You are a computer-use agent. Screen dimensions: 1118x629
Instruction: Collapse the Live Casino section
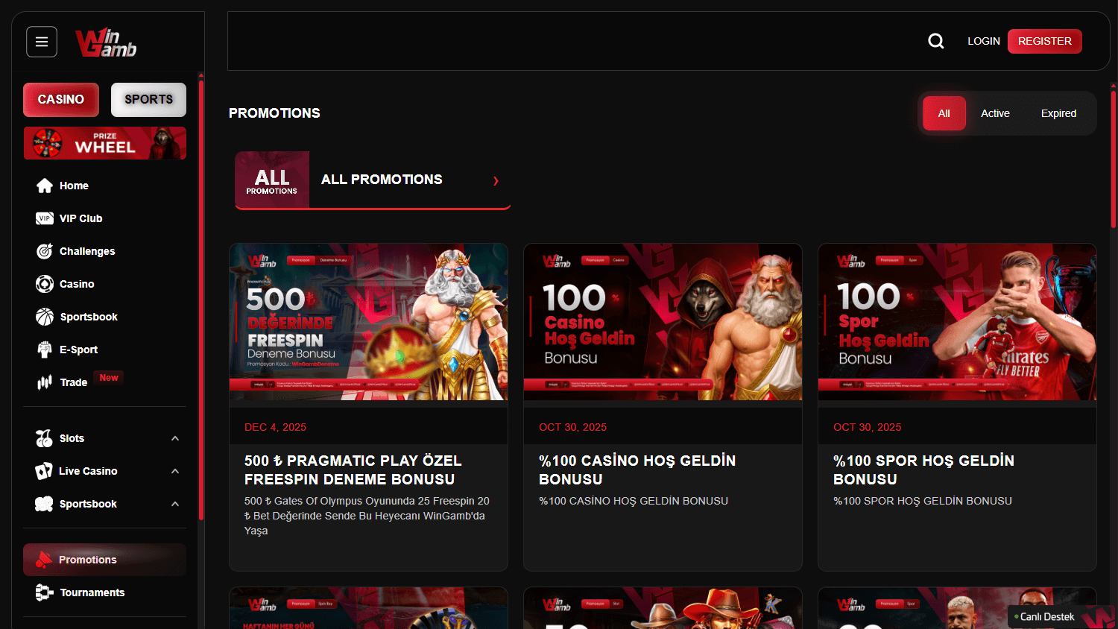pos(175,471)
